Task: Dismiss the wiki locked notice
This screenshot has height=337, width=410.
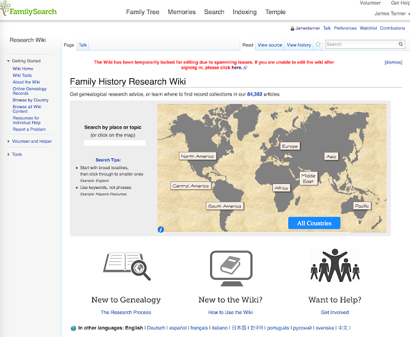Action: pos(393,62)
